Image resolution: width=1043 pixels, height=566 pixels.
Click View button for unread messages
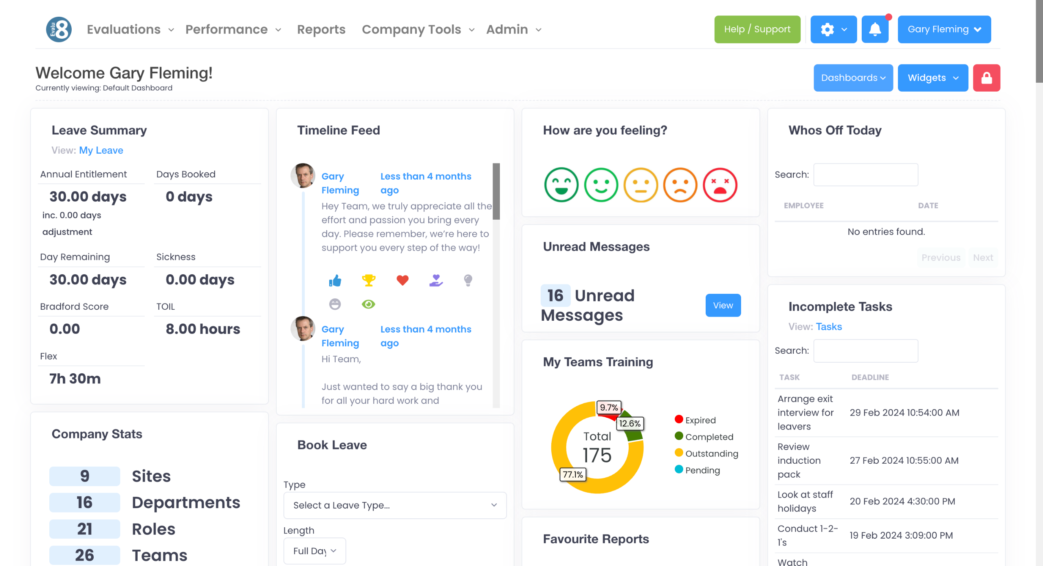[723, 305]
